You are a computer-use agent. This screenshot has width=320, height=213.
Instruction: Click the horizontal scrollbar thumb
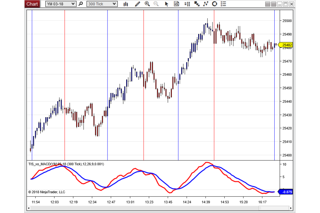pos(274,208)
